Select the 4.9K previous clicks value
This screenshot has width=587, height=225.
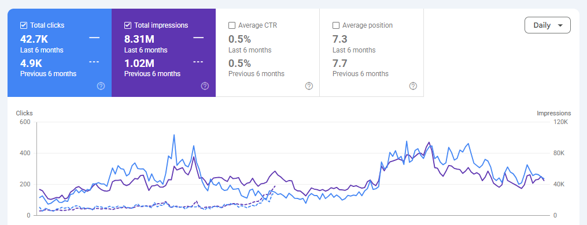[32, 63]
